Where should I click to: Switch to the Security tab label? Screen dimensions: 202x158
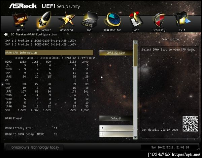click(159, 30)
